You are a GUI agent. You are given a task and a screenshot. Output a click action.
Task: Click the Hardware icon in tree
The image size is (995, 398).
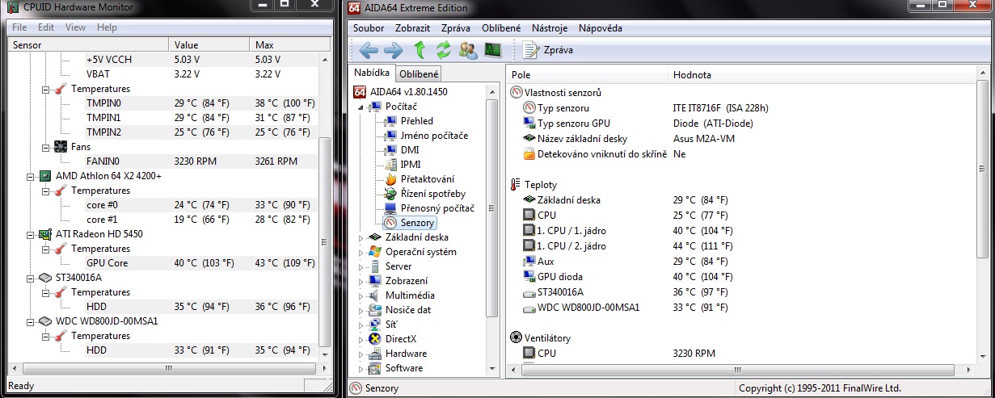374,354
